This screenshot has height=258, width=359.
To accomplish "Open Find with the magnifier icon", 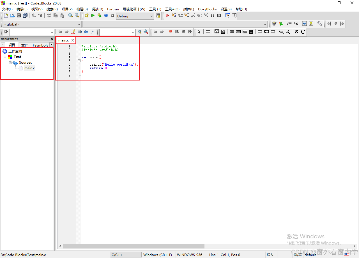I will point(70,16).
